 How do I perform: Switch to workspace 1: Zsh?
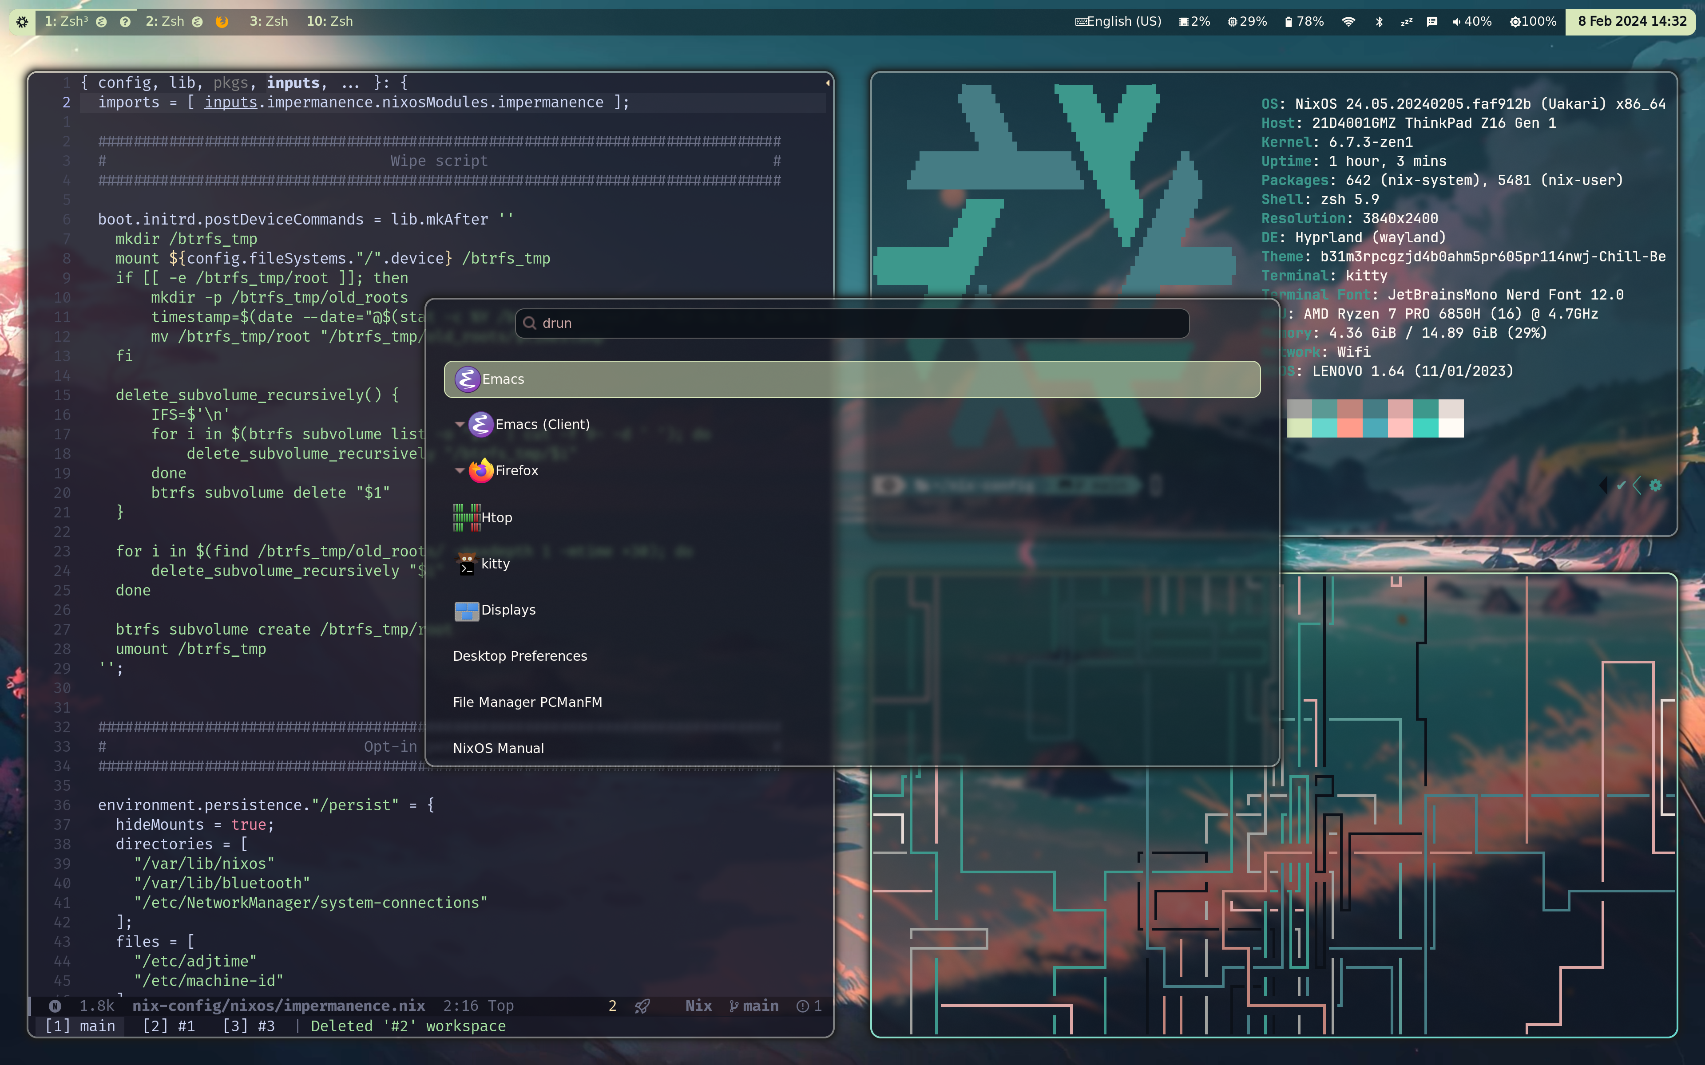[66, 22]
